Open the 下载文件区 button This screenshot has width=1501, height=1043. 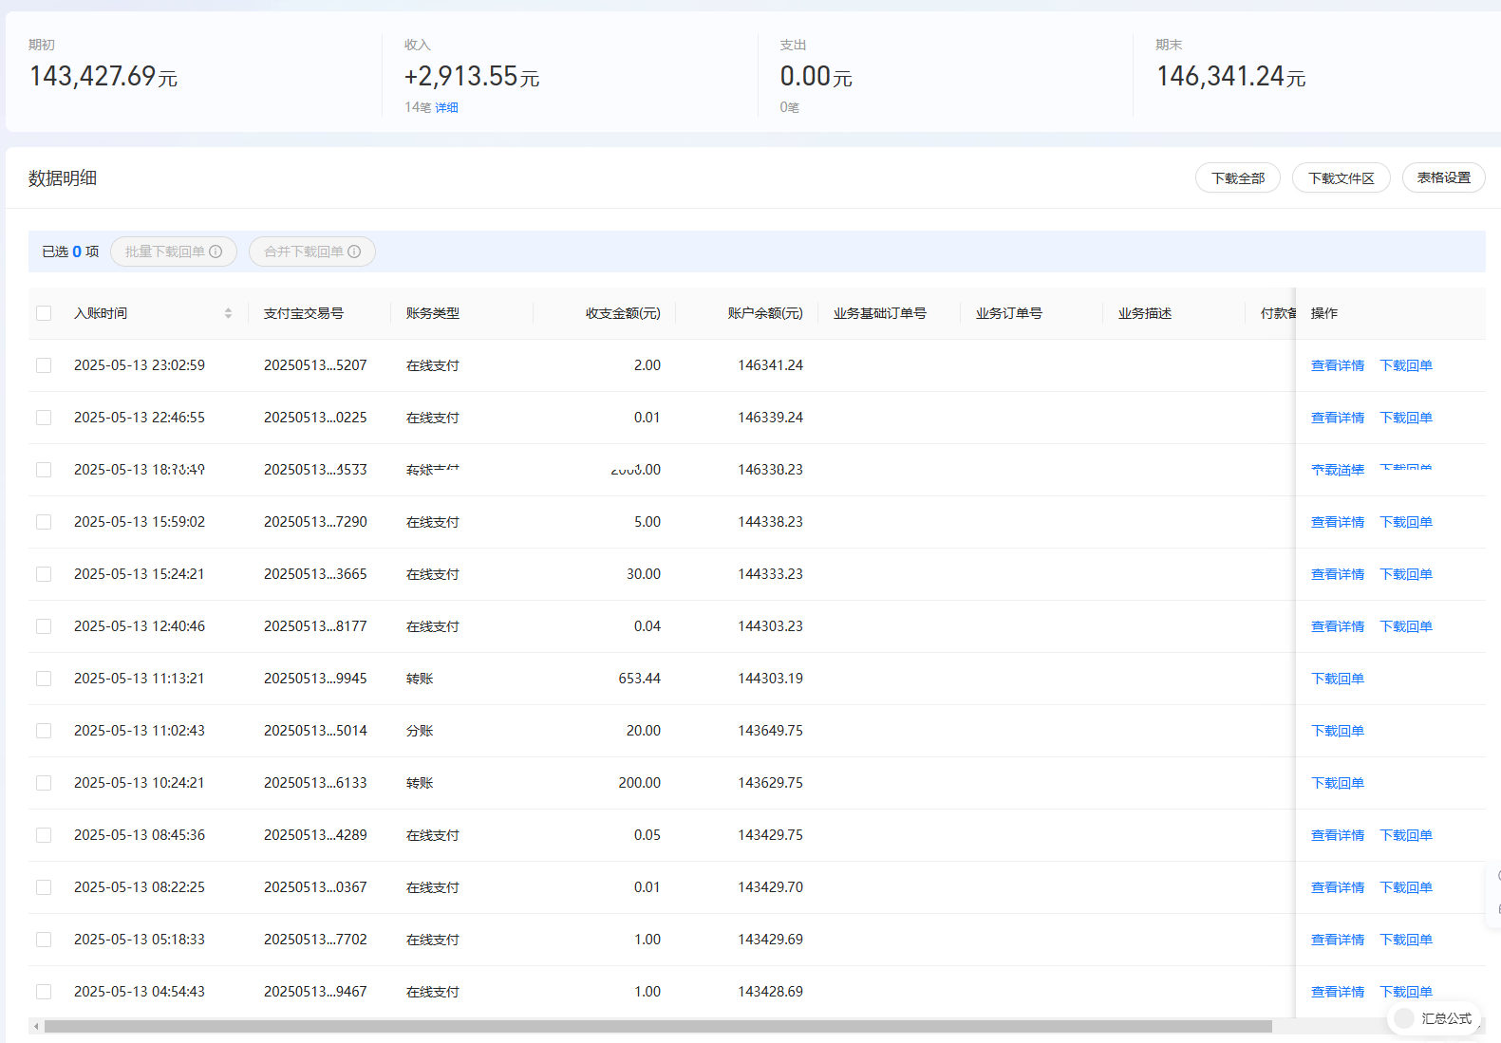1341,177
